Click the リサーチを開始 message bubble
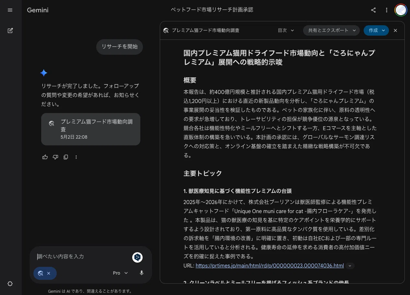This screenshot has height=295, width=410. [120, 47]
